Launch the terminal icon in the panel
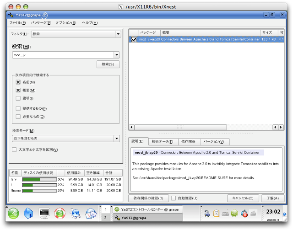Screen dimensions: 293x230 point(44,213)
